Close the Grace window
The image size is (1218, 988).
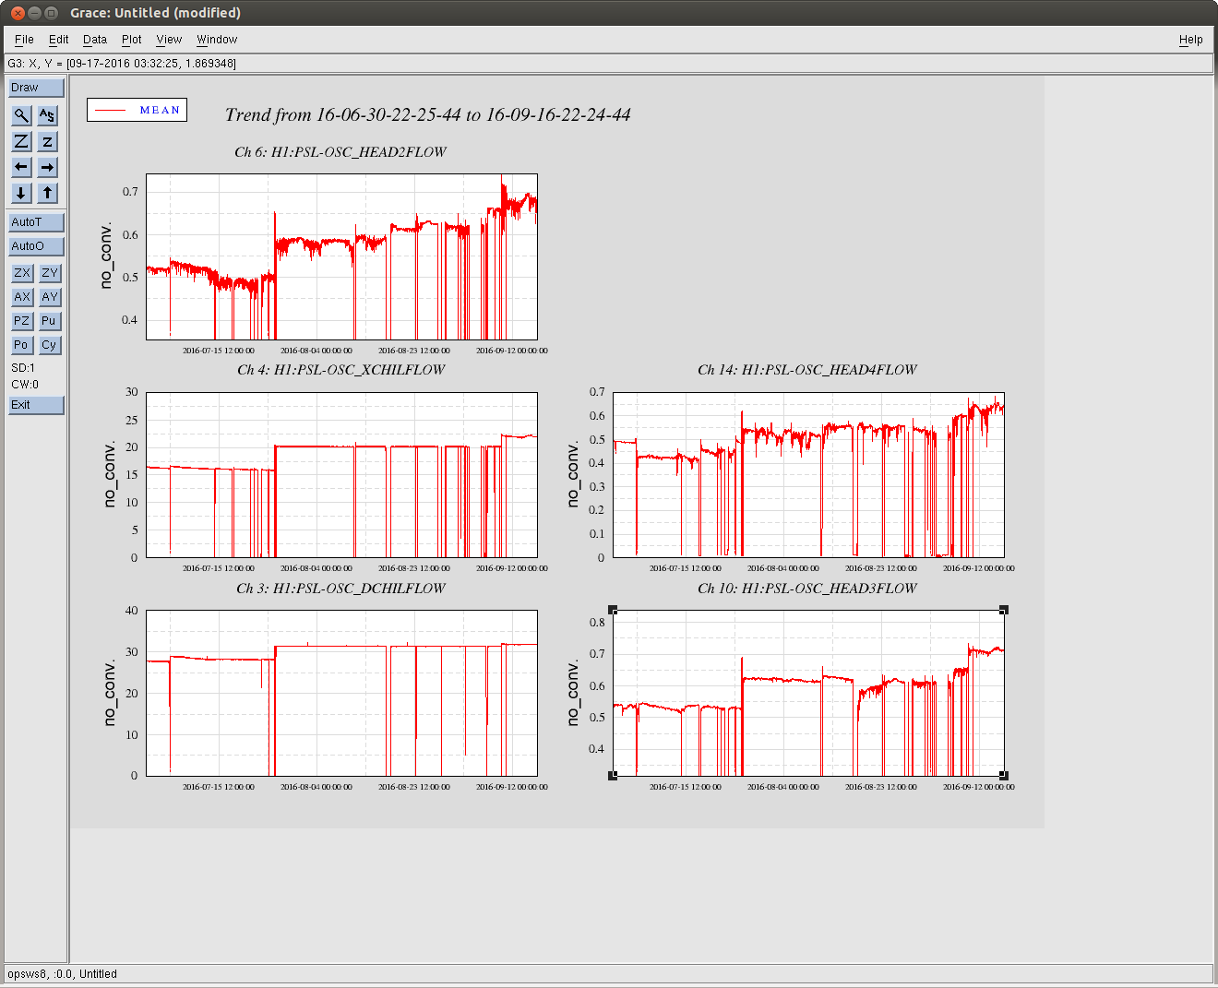pyautogui.click(x=18, y=13)
